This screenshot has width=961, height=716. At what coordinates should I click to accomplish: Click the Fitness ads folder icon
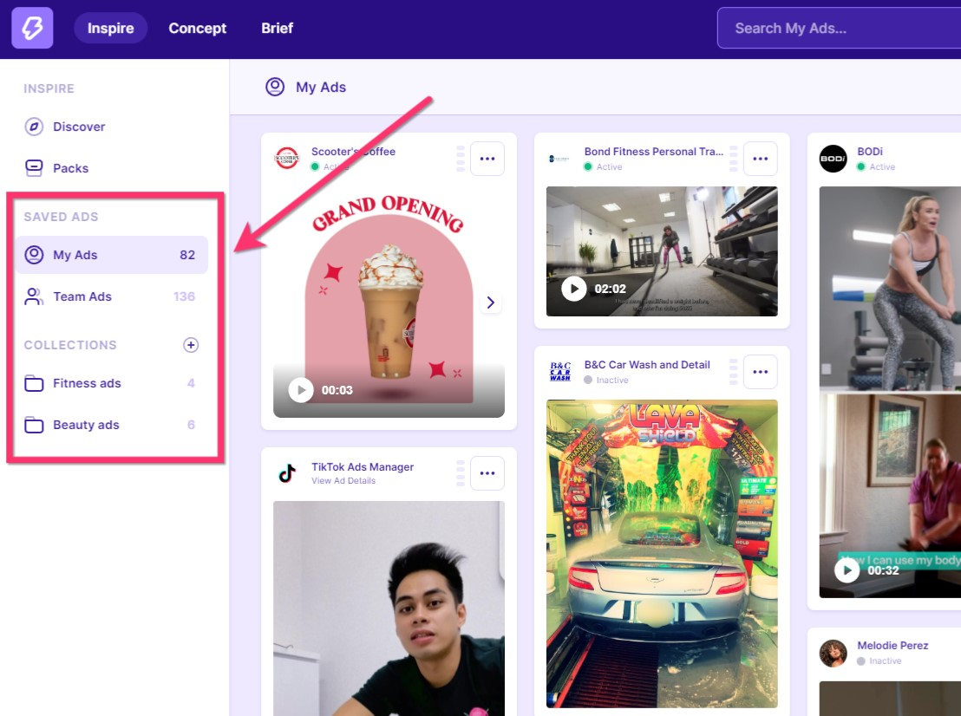pyautogui.click(x=34, y=383)
